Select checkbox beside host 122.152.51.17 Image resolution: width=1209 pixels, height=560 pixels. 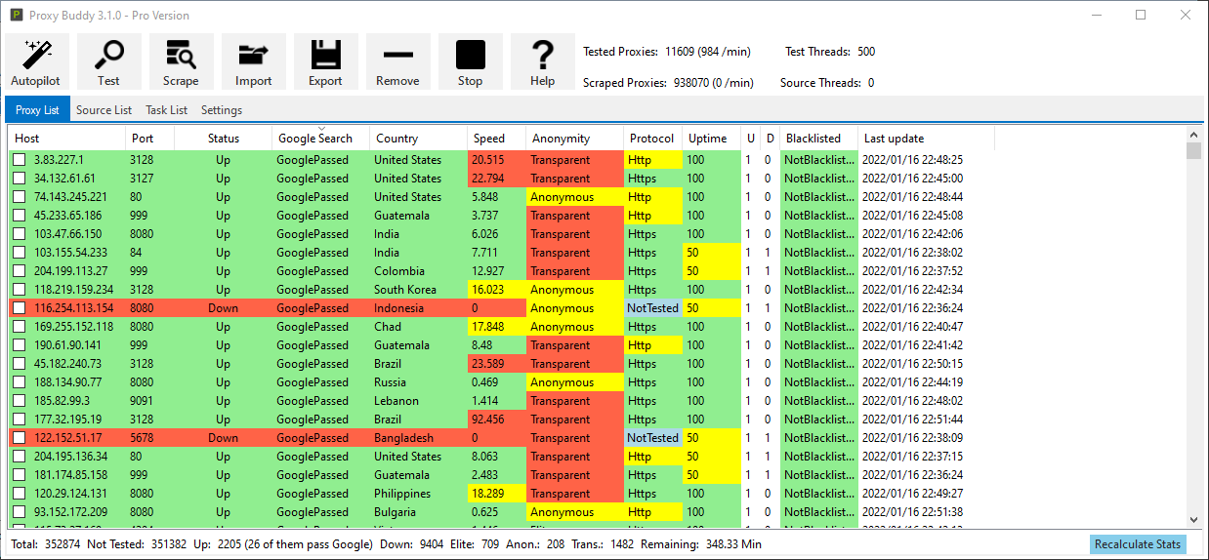[x=20, y=438]
